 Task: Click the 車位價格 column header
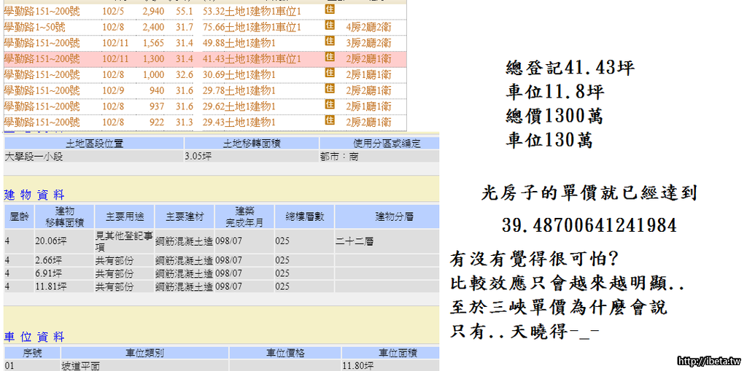(285, 353)
